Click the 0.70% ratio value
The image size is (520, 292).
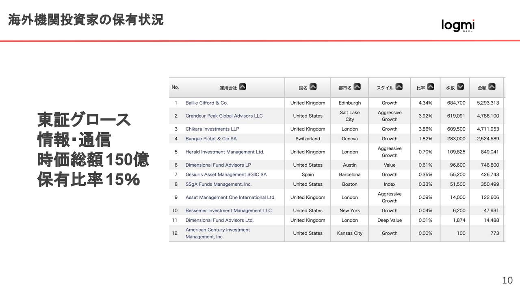click(425, 152)
